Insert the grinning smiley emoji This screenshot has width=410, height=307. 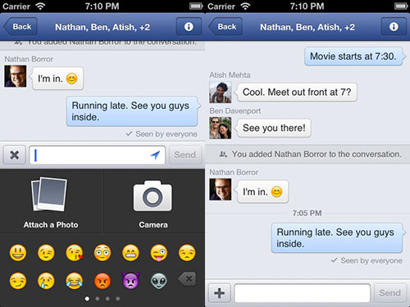pos(18,253)
